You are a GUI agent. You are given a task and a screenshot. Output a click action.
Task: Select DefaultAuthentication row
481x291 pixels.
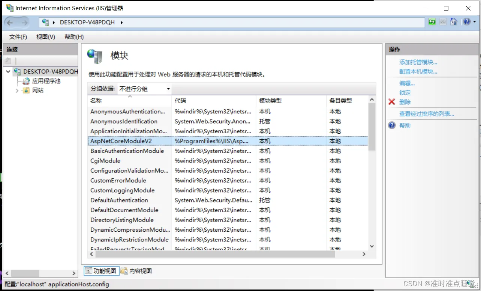[x=228, y=200]
